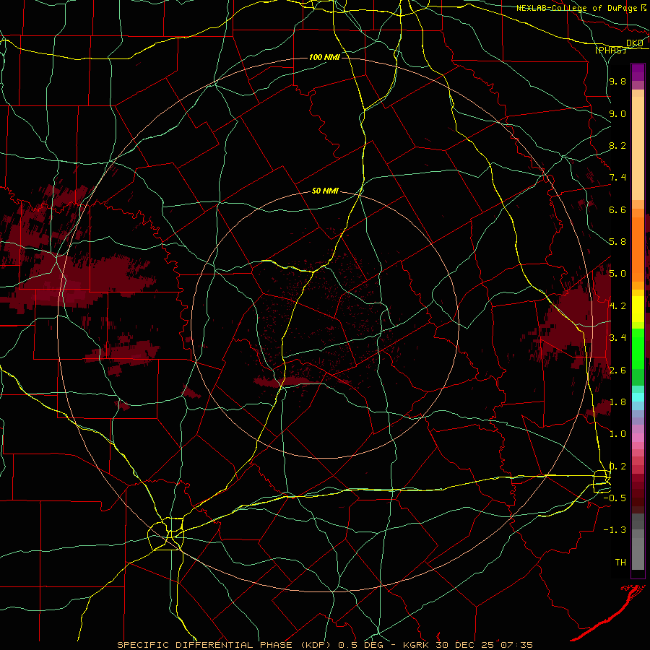Click the 1.0 scale value
This screenshot has height=650, width=650.
click(617, 434)
